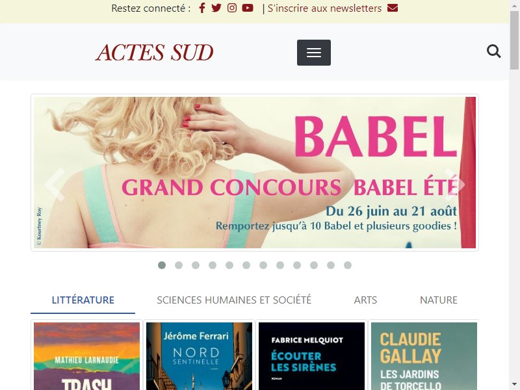Switch to the Sciences humaines et société tab
This screenshot has height=390, width=520.
pyautogui.click(x=234, y=300)
